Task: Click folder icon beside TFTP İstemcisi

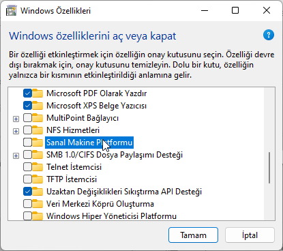Action: [38, 179]
